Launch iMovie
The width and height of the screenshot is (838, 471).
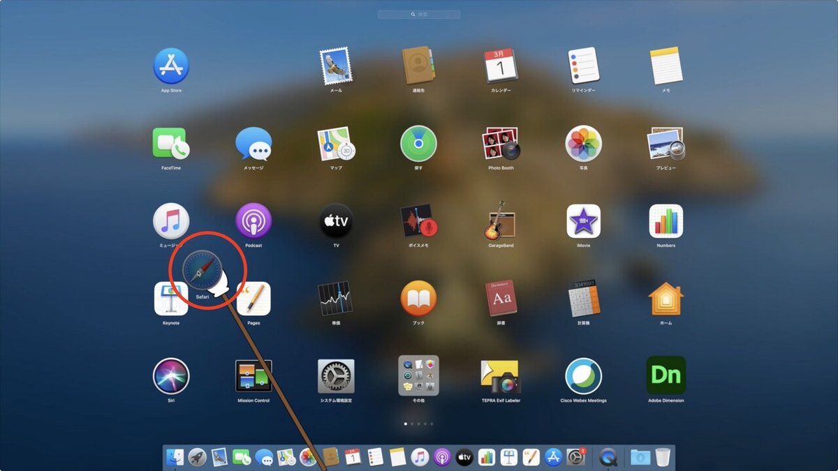pos(583,221)
